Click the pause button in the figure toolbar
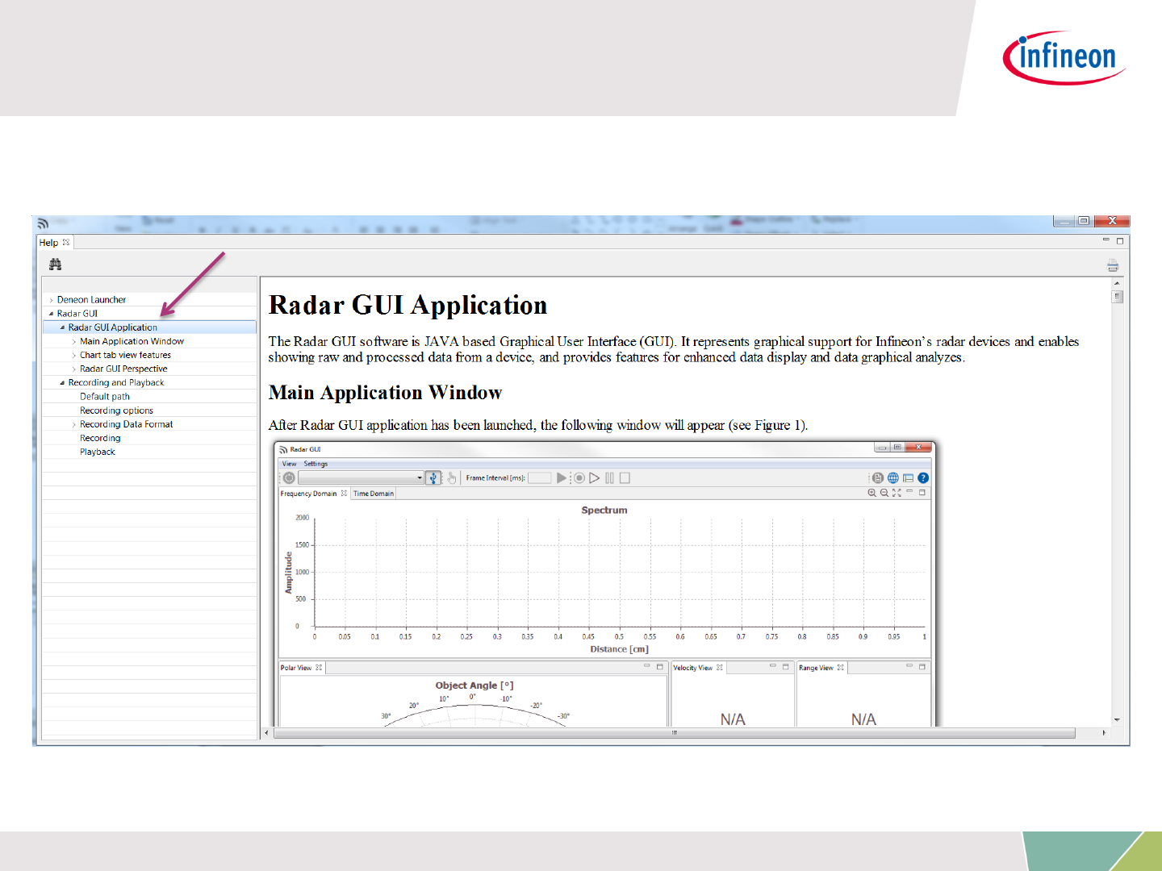The image size is (1162, 871). click(609, 478)
